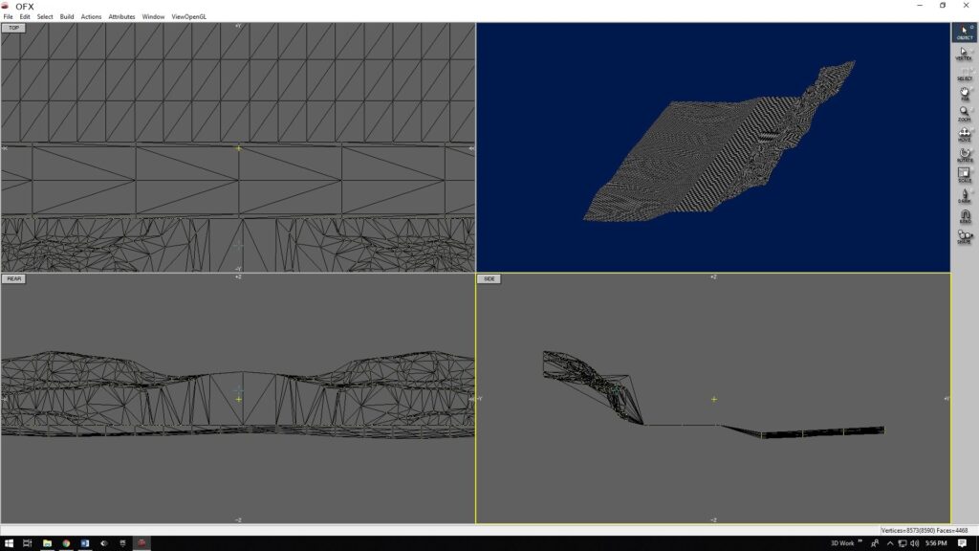Open the ViewOpenGL menu
The image size is (979, 551).
[188, 16]
